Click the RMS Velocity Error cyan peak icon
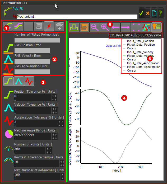 pos(8,59)
